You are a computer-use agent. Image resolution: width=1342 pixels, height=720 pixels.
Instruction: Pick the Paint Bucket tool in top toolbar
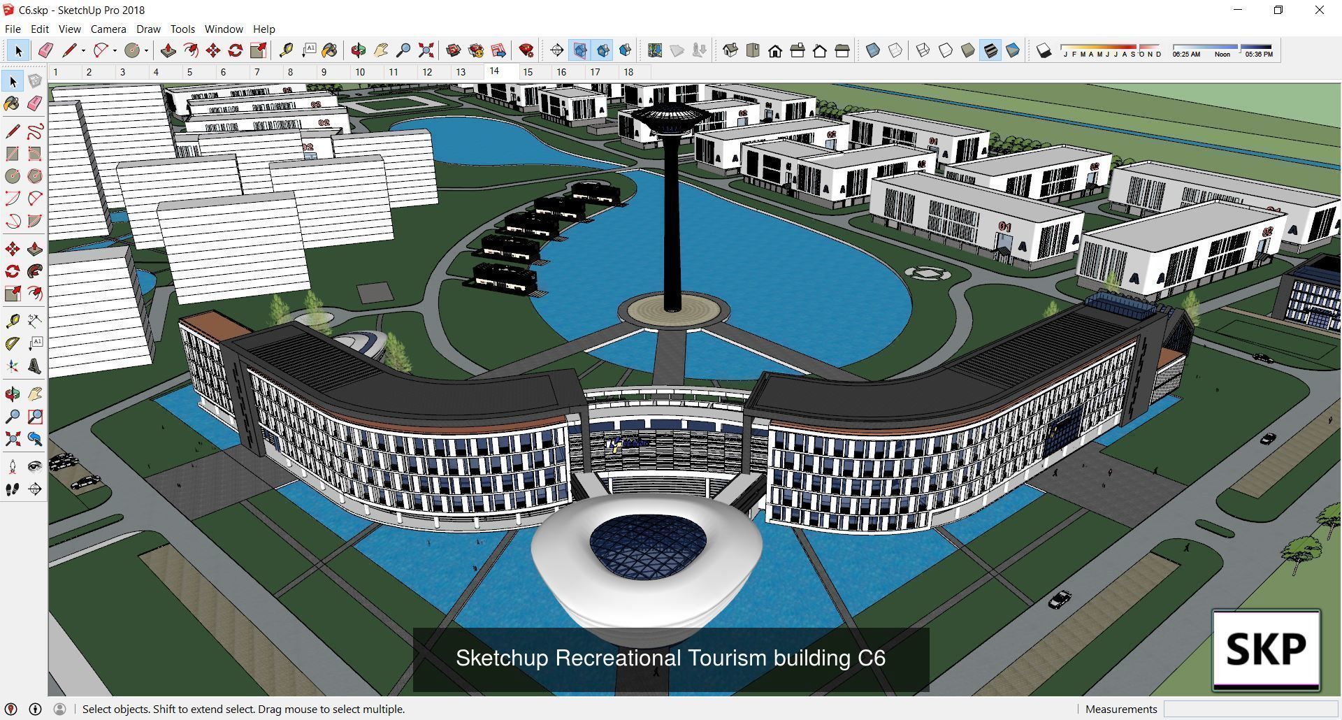330,50
